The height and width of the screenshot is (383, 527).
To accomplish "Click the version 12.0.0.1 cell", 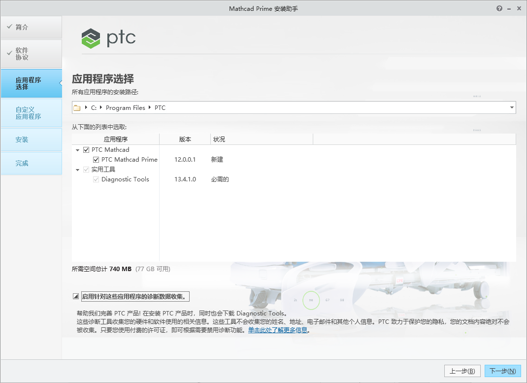I will pyautogui.click(x=185, y=159).
